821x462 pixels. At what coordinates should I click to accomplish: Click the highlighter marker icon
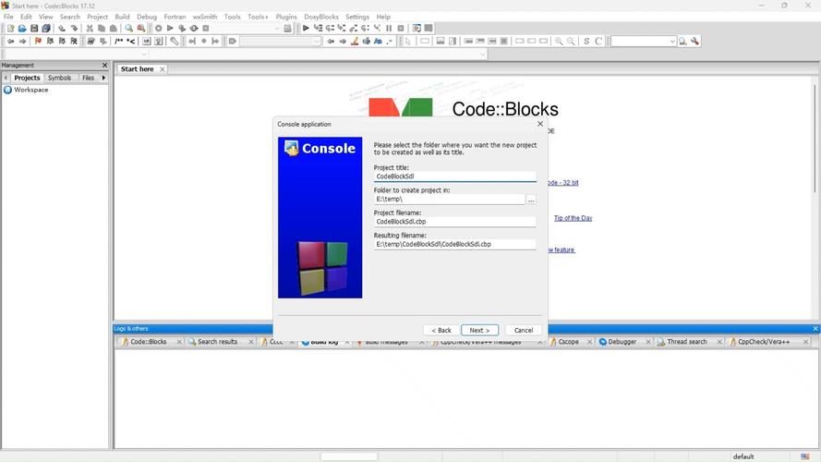(x=355, y=42)
